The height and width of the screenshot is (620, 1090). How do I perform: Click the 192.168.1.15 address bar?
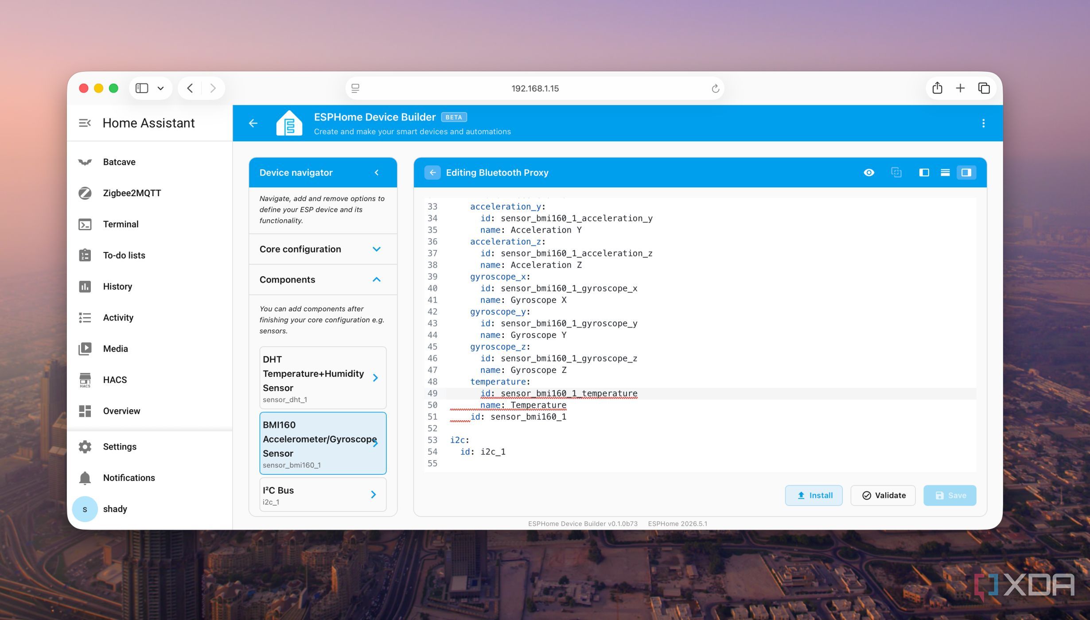(x=535, y=88)
